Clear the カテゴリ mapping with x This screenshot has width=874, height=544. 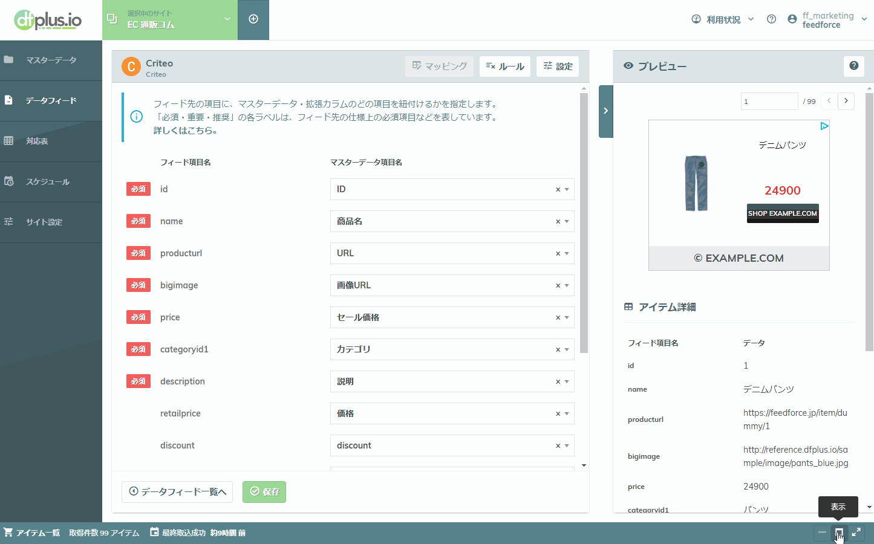[x=558, y=350]
